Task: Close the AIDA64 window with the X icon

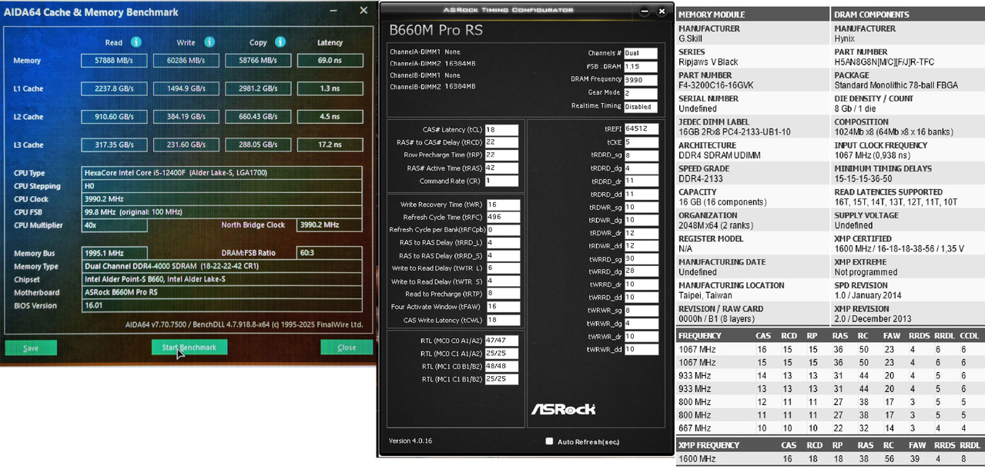Action: [x=364, y=12]
